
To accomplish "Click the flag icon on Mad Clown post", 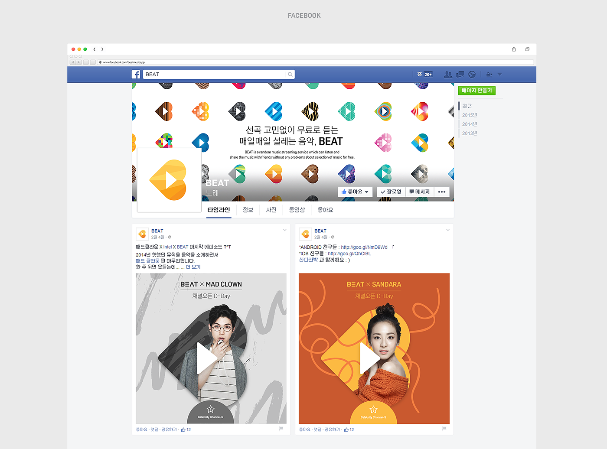I will tap(281, 429).
